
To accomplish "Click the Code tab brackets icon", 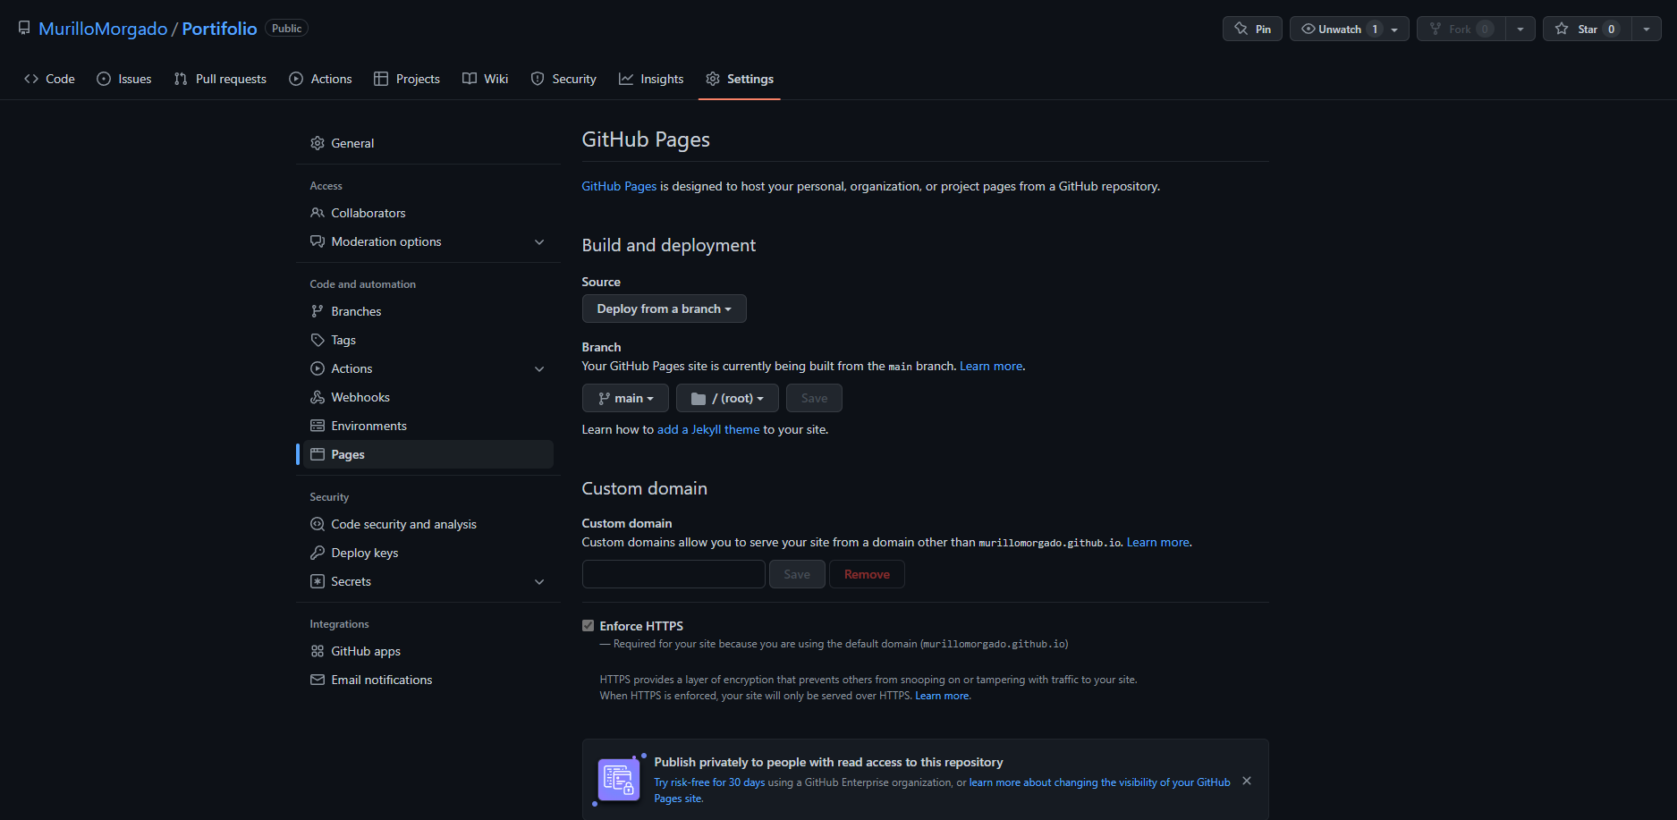I will (x=31, y=79).
